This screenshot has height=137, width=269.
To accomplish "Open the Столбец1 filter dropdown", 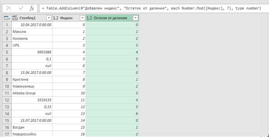I will point(49,18).
